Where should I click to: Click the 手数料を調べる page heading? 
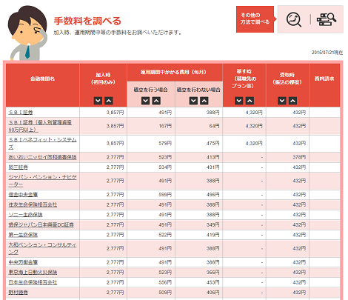(87, 21)
